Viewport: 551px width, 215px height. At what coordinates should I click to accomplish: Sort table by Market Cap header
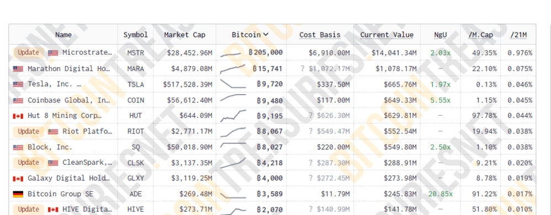pyautogui.click(x=185, y=35)
